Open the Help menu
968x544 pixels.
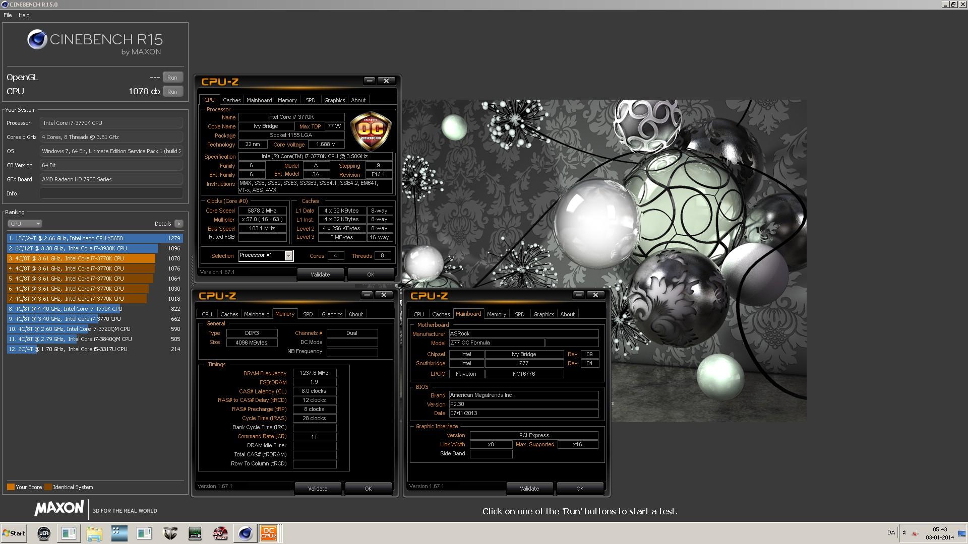click(24, 15)
